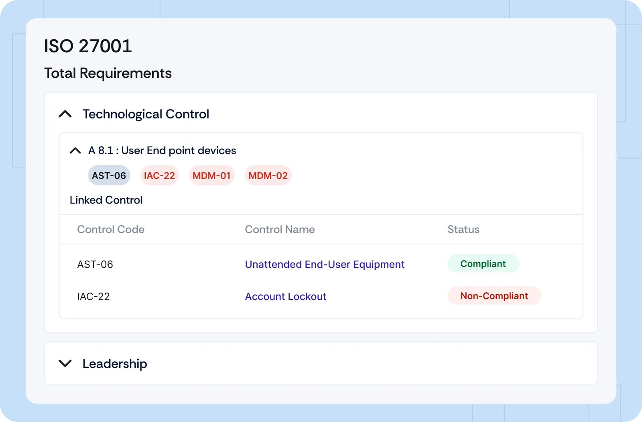Screen dimensions: 642x422
Task: Click the Control Code column header
Action: click(111, 229)
